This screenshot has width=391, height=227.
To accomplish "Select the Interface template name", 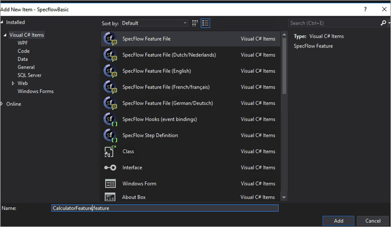I will coord(132,168).
